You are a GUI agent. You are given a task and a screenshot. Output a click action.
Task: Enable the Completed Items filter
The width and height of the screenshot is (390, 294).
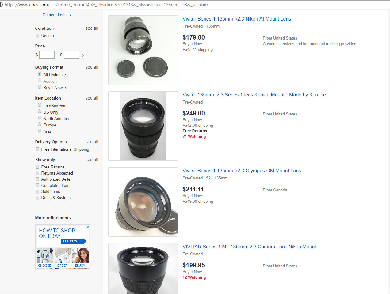[x=37, y=185]
